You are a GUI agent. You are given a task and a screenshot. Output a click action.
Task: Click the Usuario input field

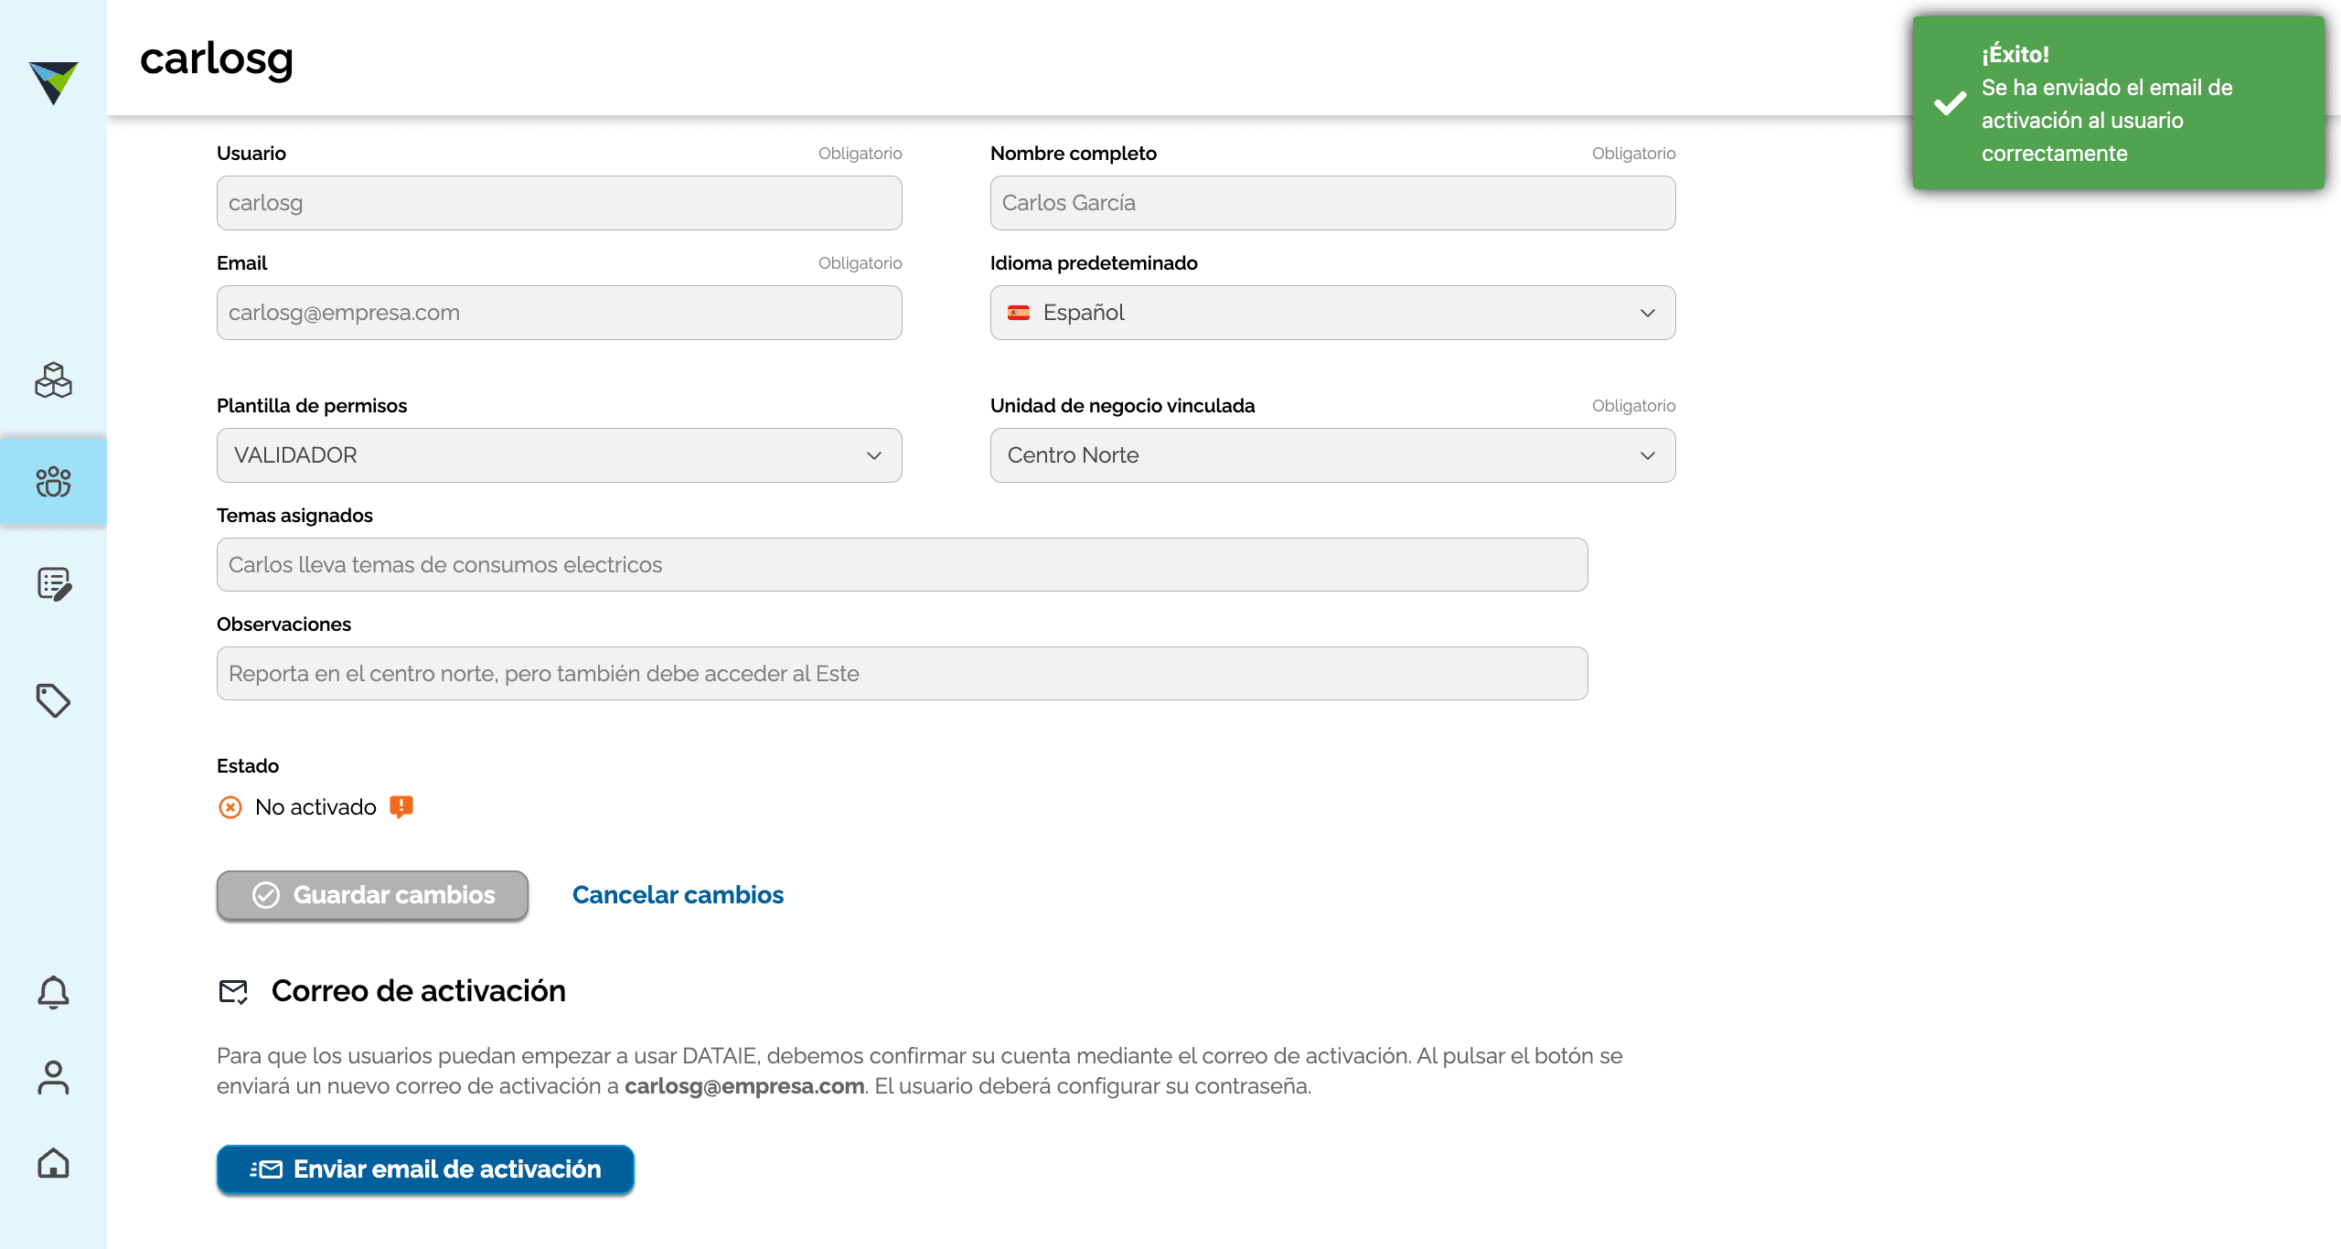(559, 203)
